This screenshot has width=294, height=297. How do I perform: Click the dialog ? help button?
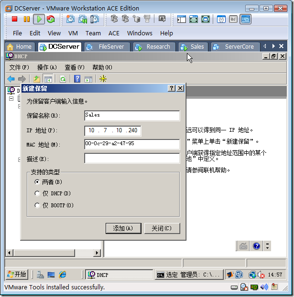(x=172, y=88)
